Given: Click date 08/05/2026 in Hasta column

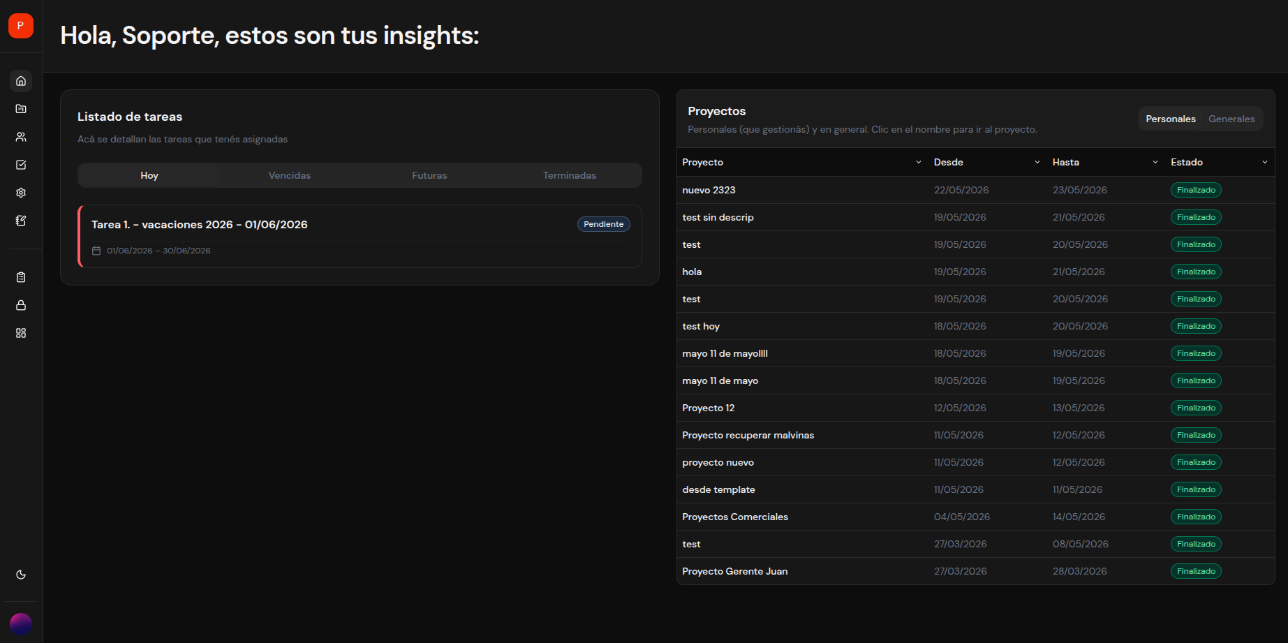Looking at the screenshot, I should click(x=1081, y=544).
